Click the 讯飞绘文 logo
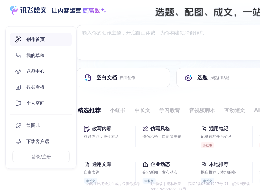 click(29, 10)
